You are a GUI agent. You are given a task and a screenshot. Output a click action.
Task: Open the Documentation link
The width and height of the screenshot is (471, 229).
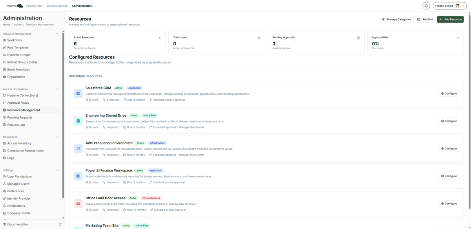click(x=18, y=224)
